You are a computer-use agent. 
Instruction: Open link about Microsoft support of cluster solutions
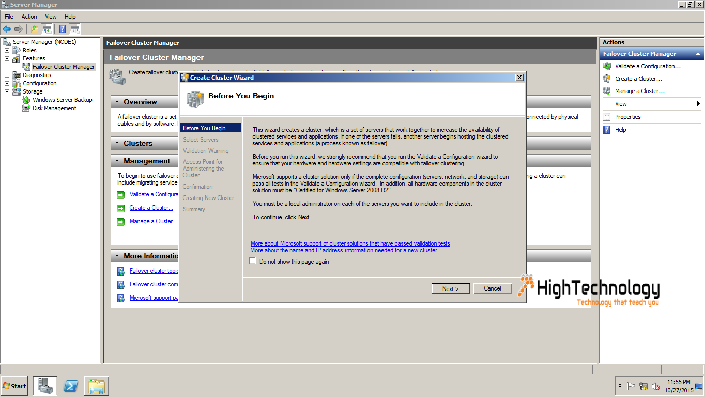click(350, 243)
